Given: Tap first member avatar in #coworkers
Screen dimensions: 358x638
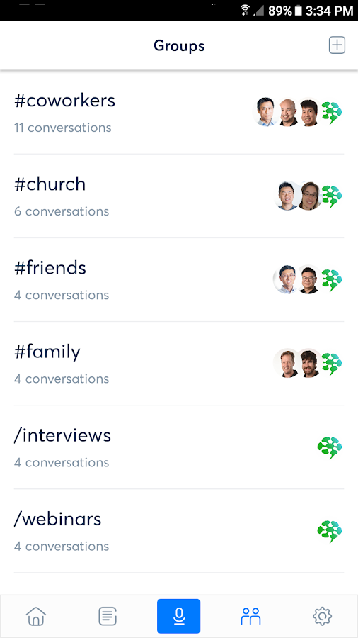Looking at the screenshot, I should point(266,111).
